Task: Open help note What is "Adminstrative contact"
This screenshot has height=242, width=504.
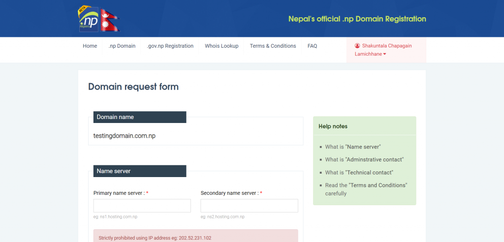Action: click(x=365, y=159)
